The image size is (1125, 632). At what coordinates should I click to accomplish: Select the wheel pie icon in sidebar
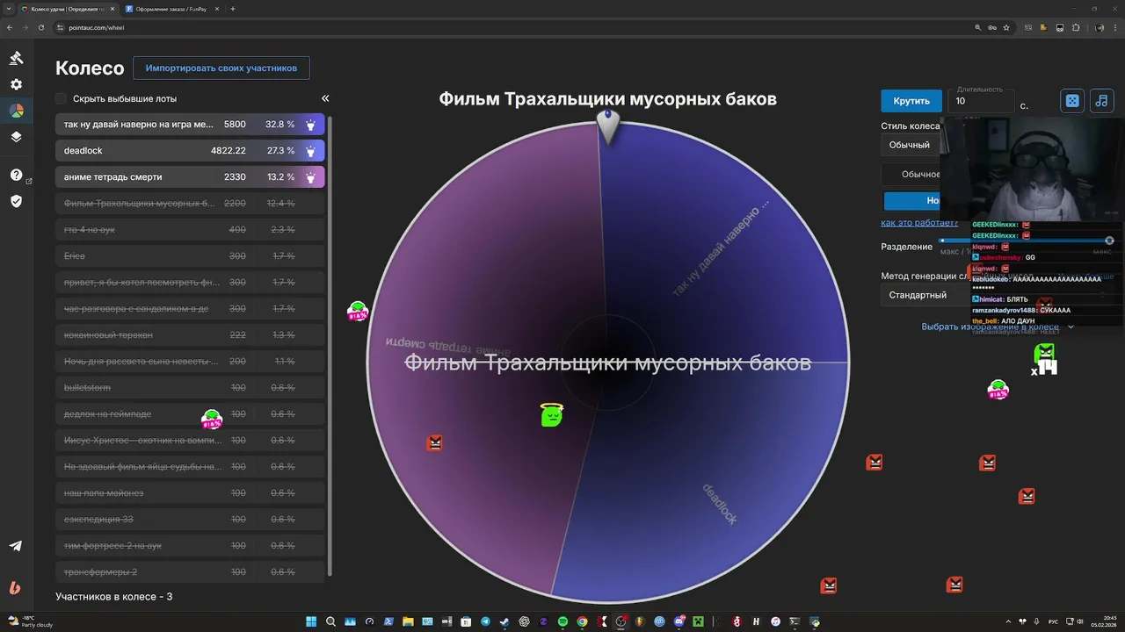point(16,111)
